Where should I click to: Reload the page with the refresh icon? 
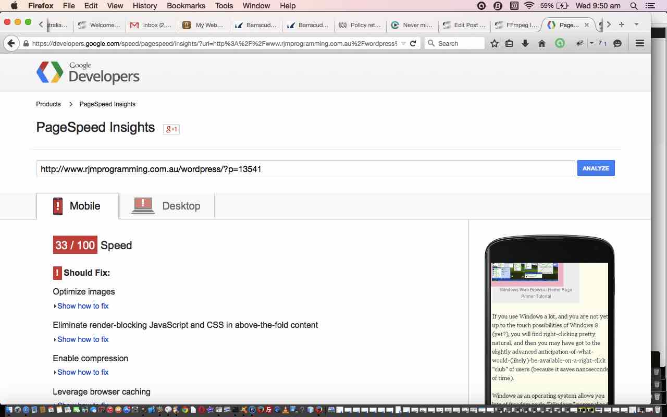tap(413, 44)
